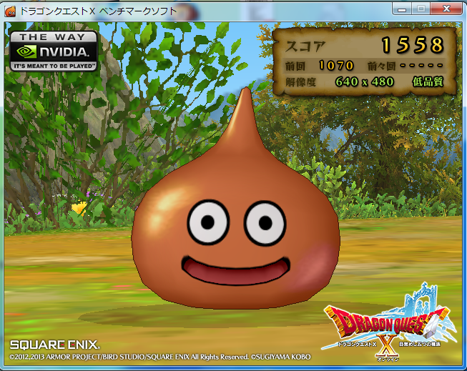Click the copyright notice text

click(160, 357)
